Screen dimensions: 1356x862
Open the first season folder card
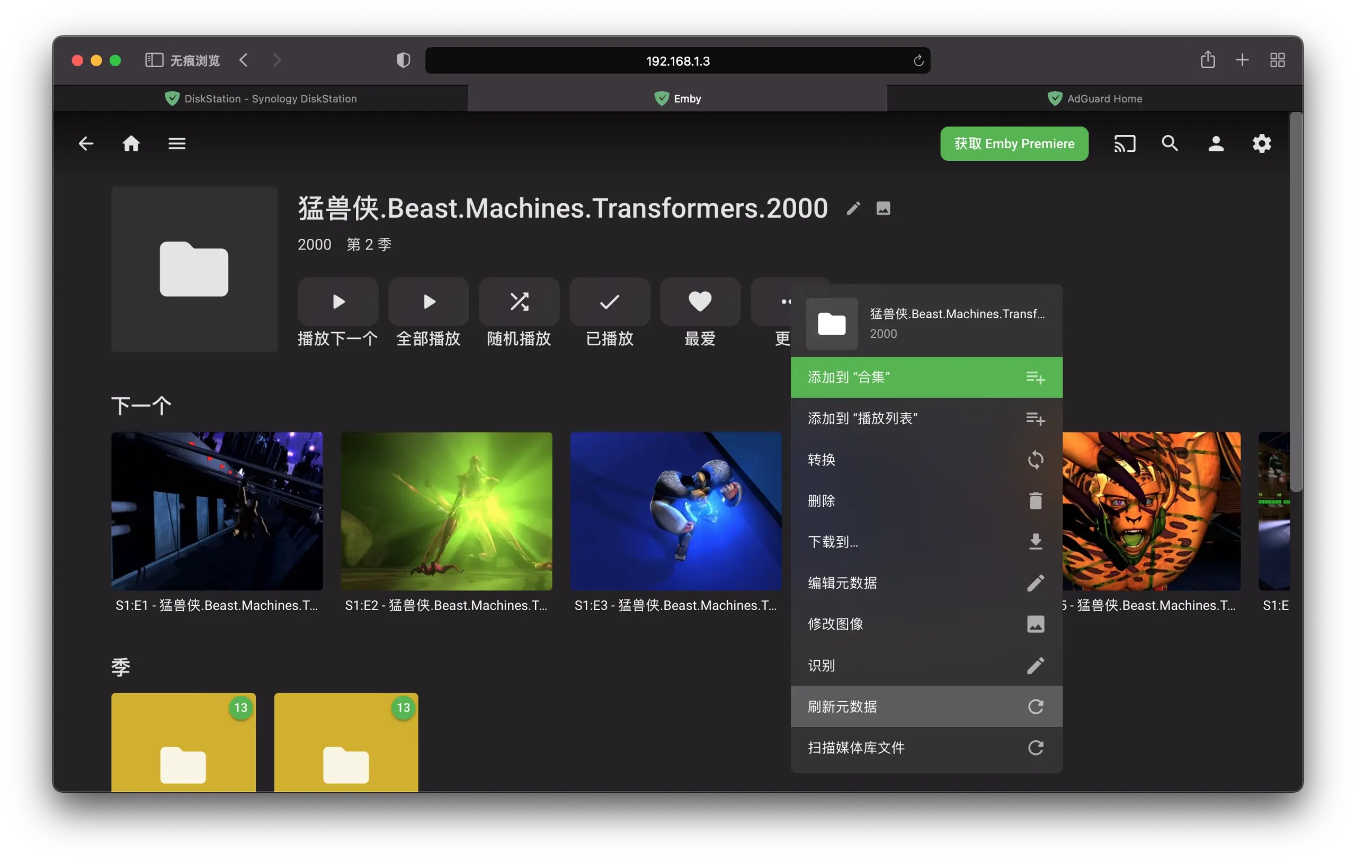click(184, 743)
